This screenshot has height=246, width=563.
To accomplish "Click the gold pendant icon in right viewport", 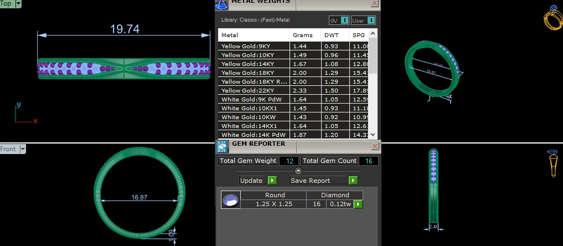I will click(553, 163).
